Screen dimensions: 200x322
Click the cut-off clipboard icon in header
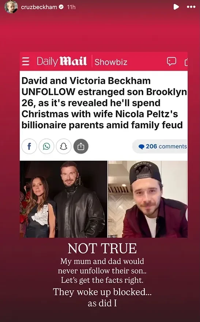coord(186,62)
